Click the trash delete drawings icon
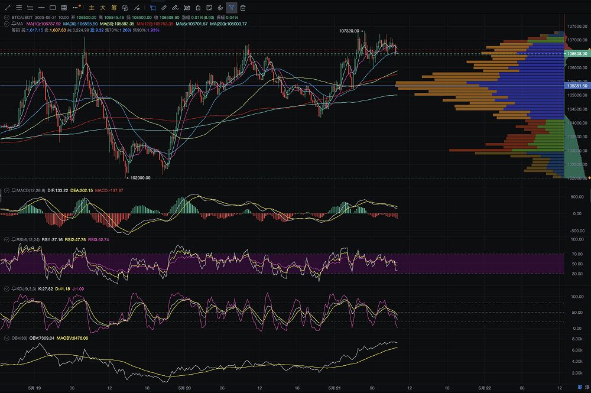Image resolution: width=591 pixels, height=393 pixels. (243, 8)
